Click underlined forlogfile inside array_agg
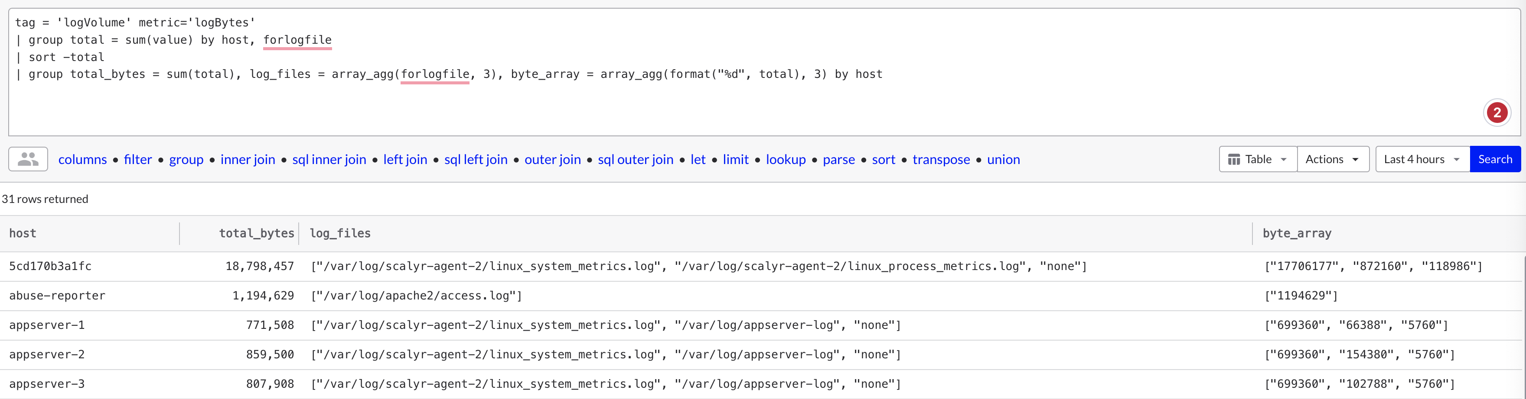This screenshot has width=1526, height=399. coord(435,74)
